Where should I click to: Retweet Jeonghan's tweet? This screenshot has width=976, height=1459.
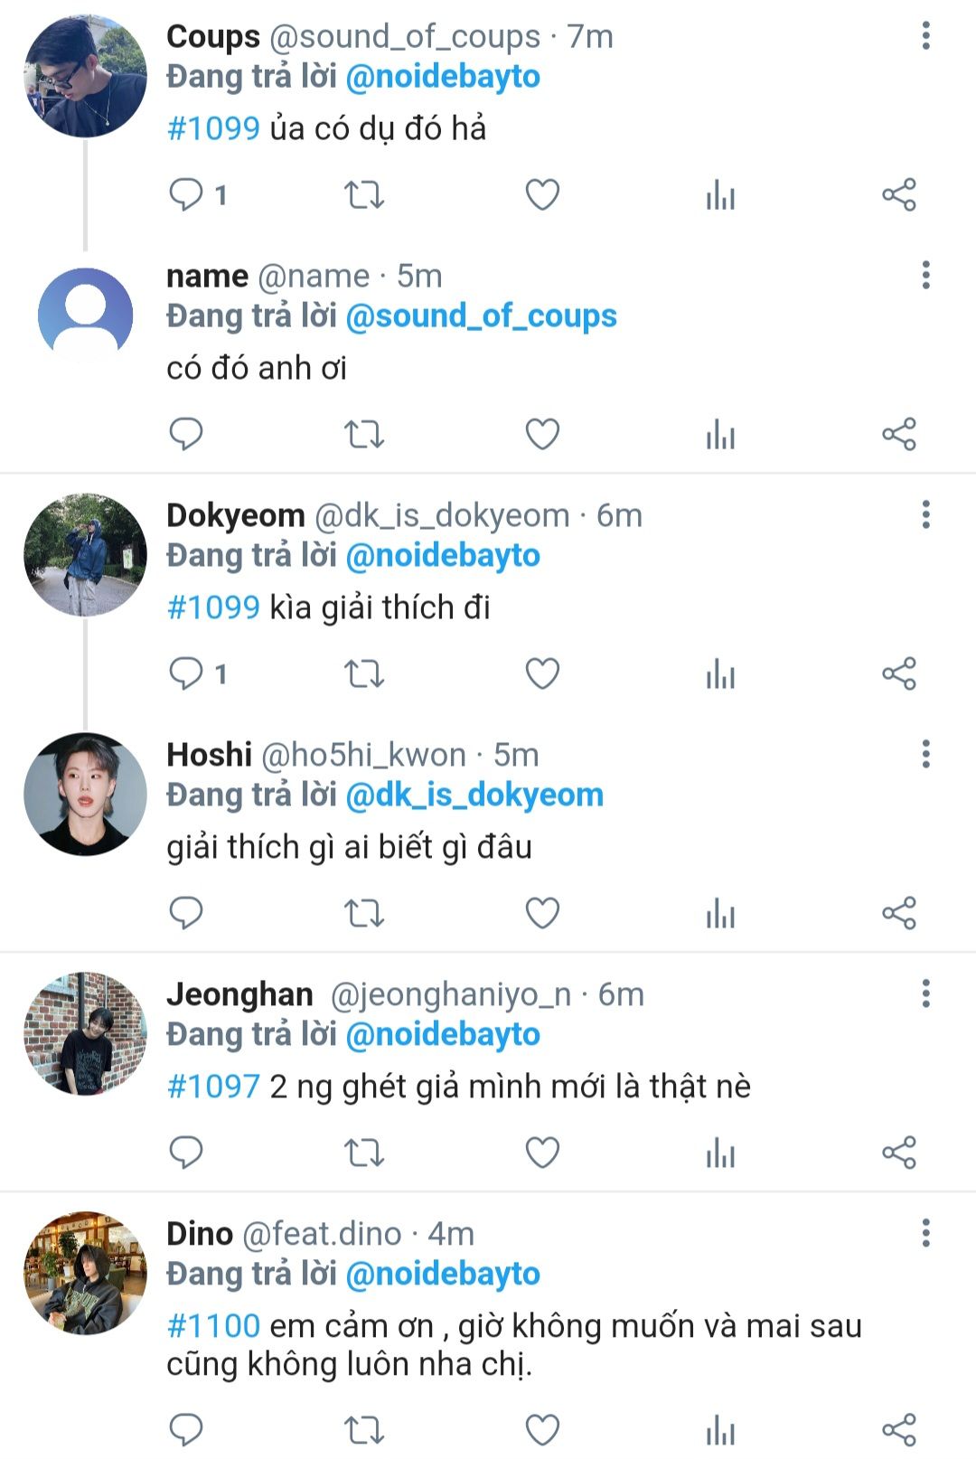364,1153
